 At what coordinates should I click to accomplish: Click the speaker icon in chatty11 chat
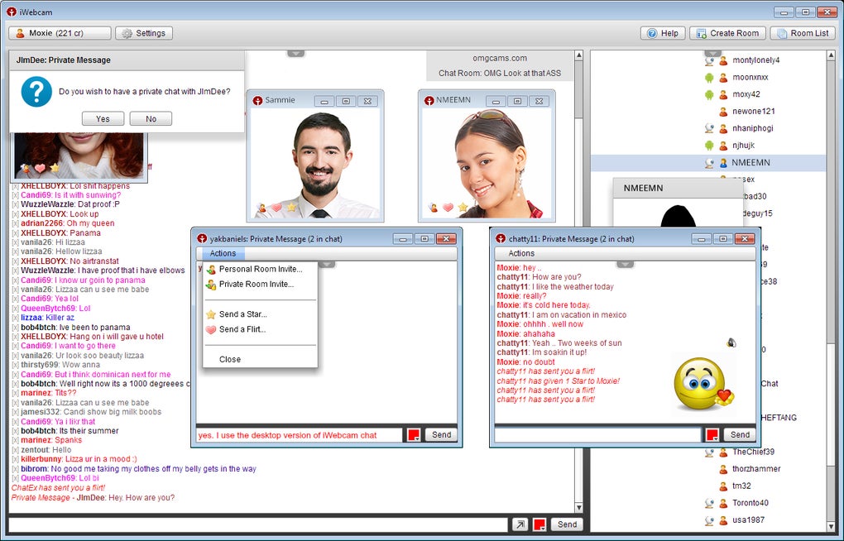(x=731, y=343)
